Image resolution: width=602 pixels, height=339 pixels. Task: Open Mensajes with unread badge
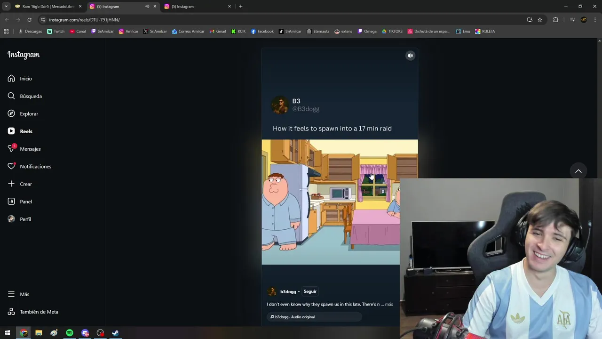[24, 149]
